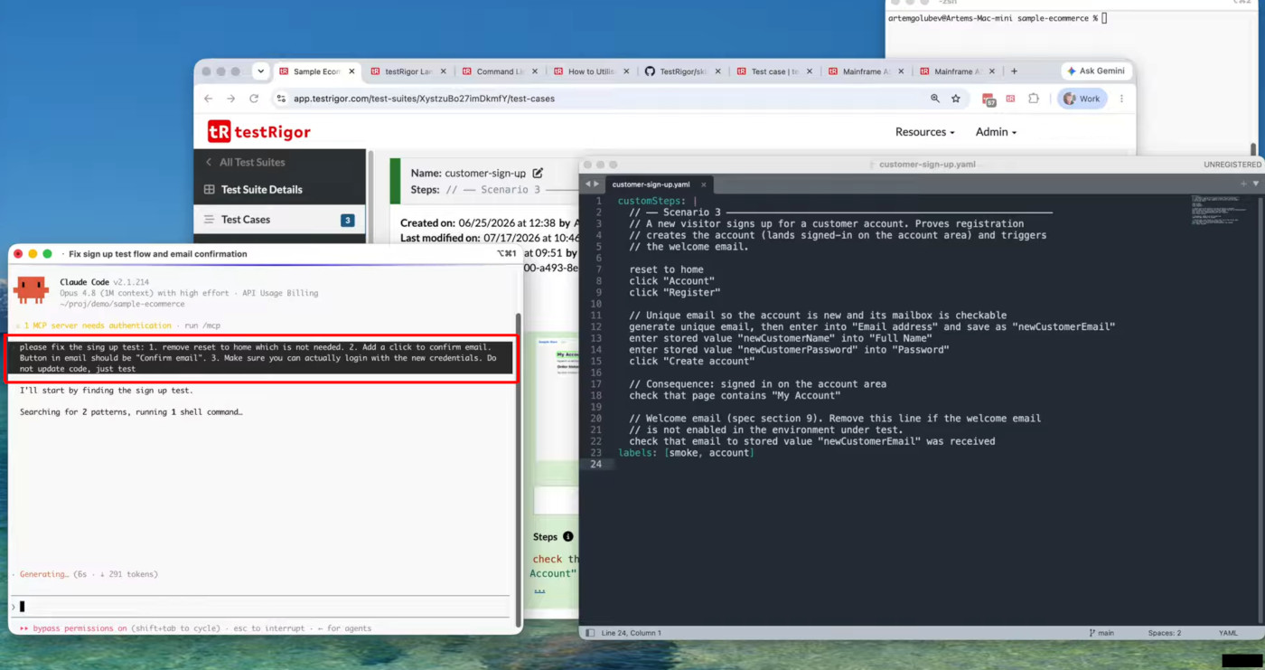Open Work profile menu in Chrome
This screenshot has width=1265, height=670.
click(x=1082, y=99)
